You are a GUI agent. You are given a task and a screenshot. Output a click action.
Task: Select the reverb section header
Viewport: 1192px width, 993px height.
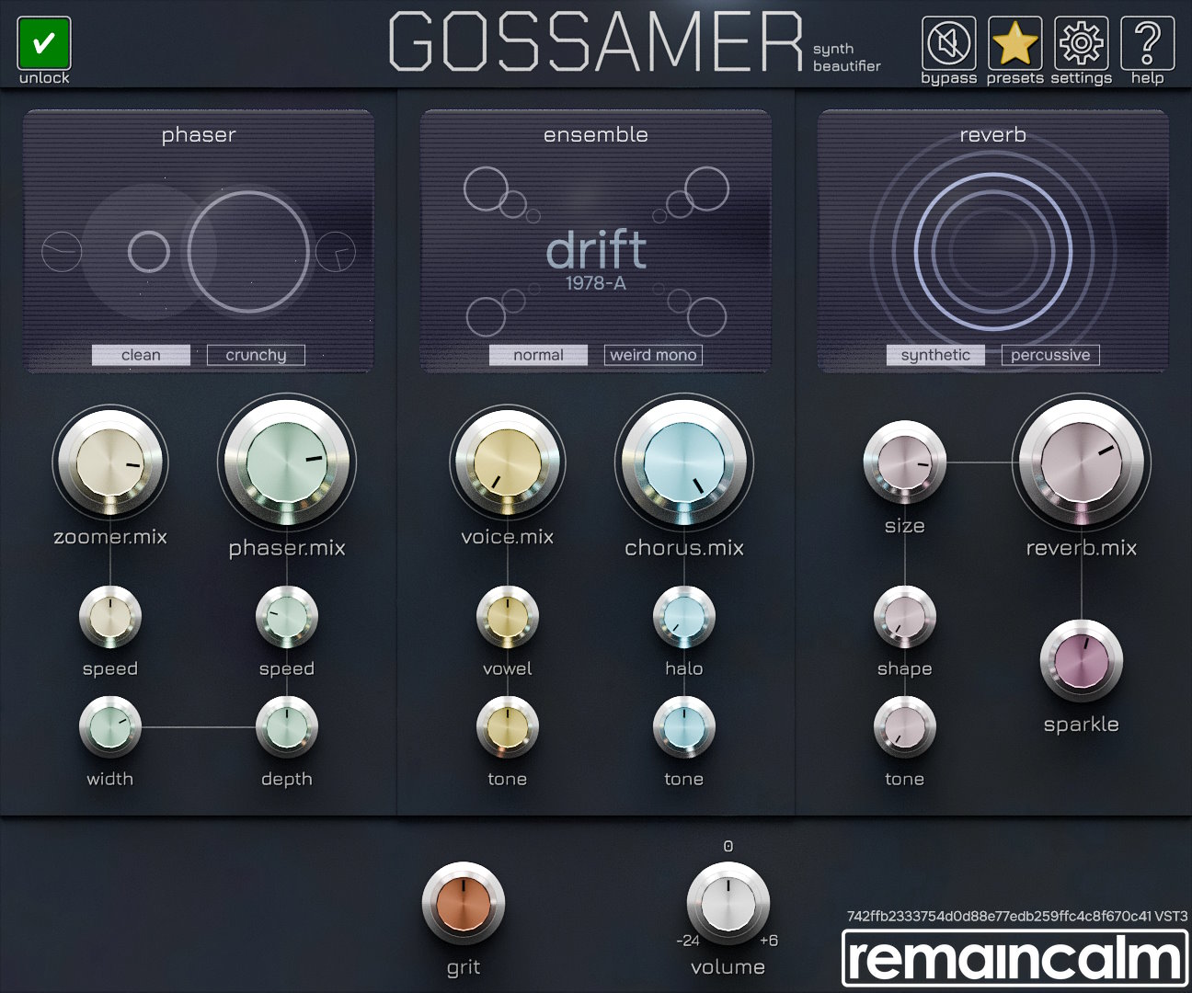pos(992,134)
